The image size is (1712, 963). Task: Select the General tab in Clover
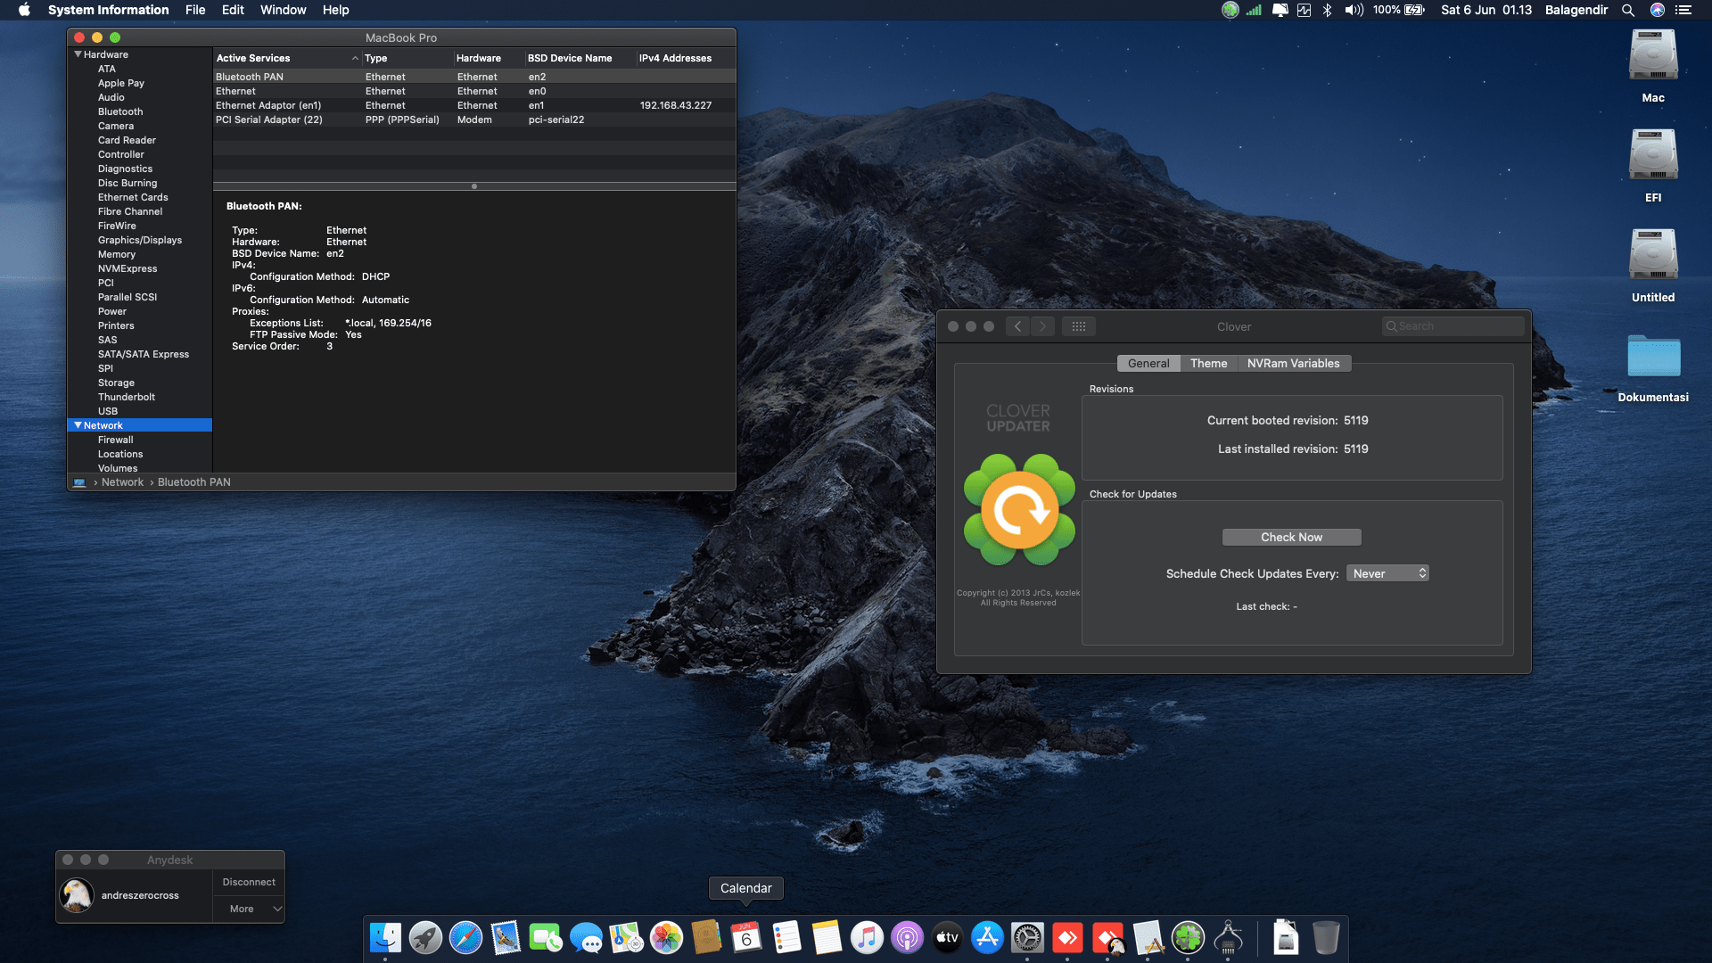click(x=1148, y=363)
